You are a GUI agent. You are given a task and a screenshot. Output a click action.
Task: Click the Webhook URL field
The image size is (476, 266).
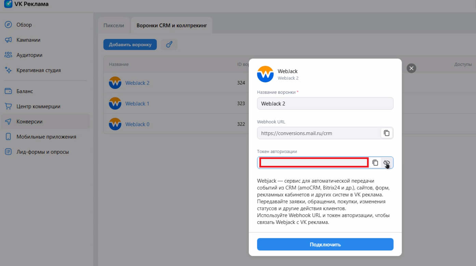tap(325, 133)
